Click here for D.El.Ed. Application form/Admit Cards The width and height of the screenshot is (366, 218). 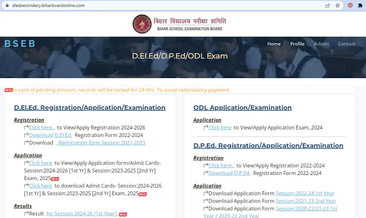pos(41,163)
